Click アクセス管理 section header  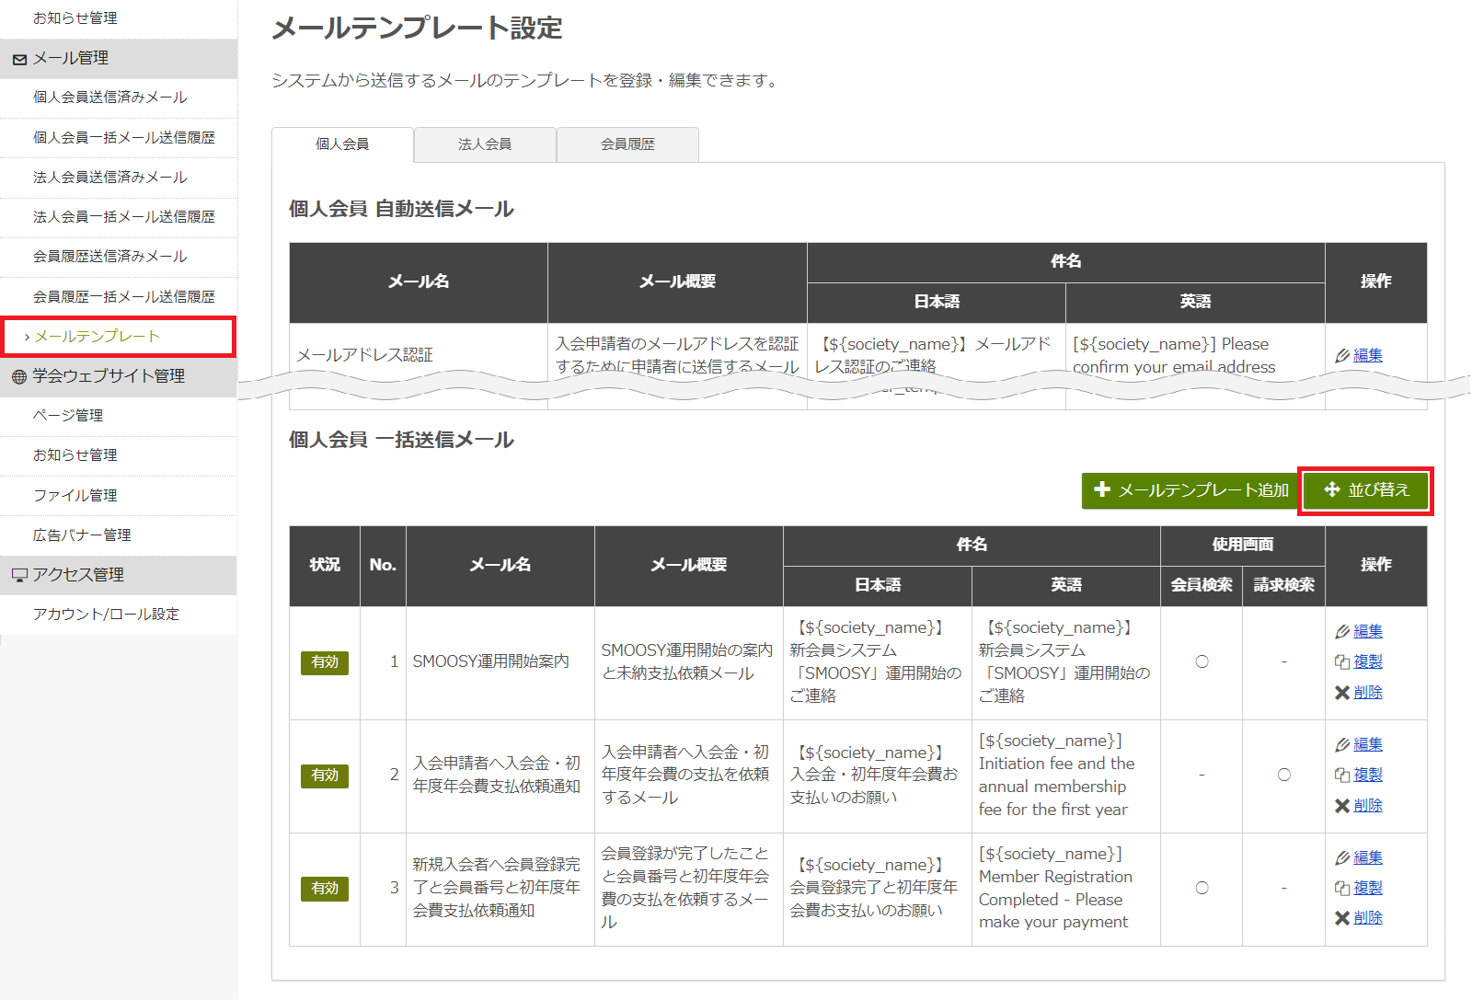(x=119, y=575)
